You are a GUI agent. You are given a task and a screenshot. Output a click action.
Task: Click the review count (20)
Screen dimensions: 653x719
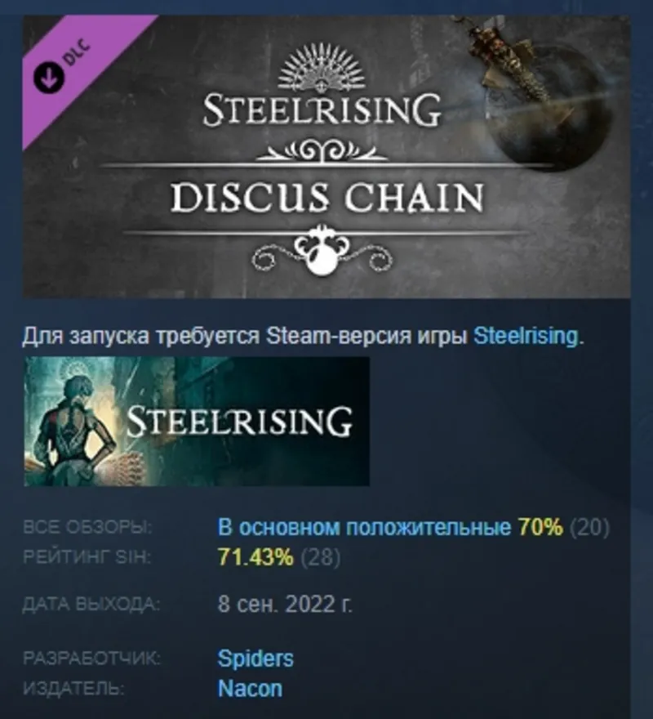tap(589, 527)
